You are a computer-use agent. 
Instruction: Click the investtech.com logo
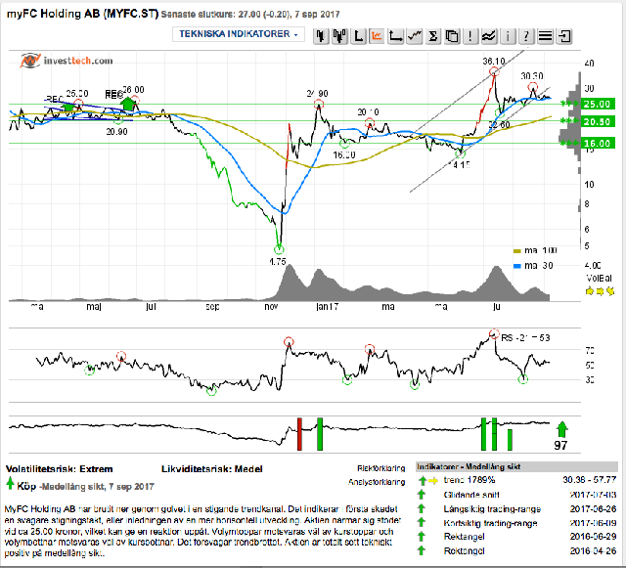[x=67, y=61]
